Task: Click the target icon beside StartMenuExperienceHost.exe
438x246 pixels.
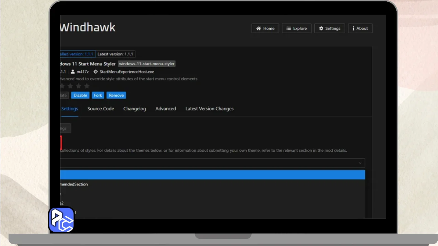Action: tap(95, 72)
